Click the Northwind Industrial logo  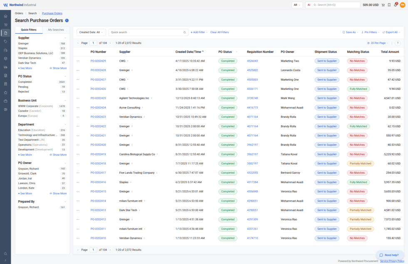(20, 5)
